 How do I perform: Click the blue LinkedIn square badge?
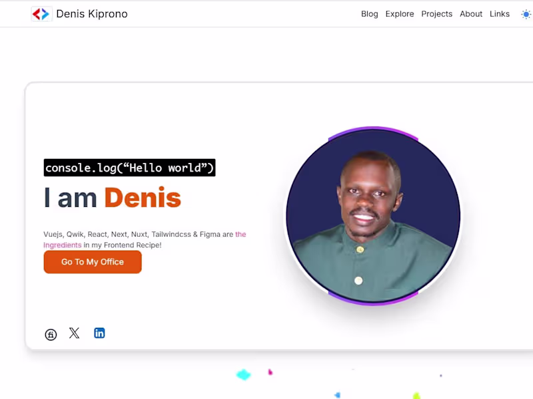pos(99,332)
